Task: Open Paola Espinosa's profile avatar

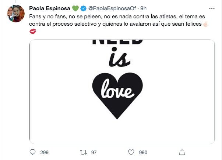Action: [15, 14]
